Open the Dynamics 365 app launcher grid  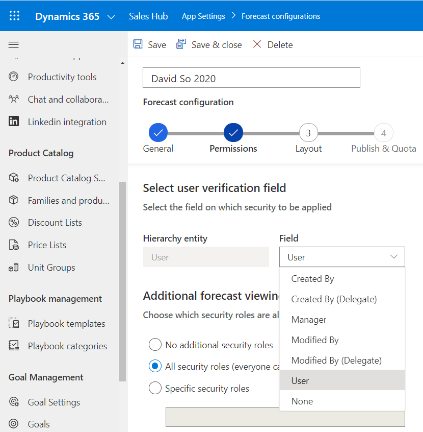coord(15,16)
